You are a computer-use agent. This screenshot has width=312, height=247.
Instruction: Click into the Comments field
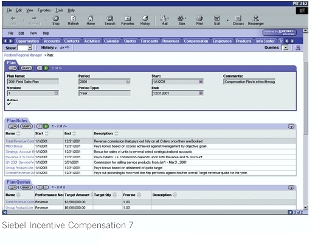point(249,82)
